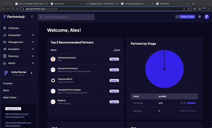This screenshot has width=212, height=128.
Task: Click the share icon in address bar
Action: click(184, 9)
